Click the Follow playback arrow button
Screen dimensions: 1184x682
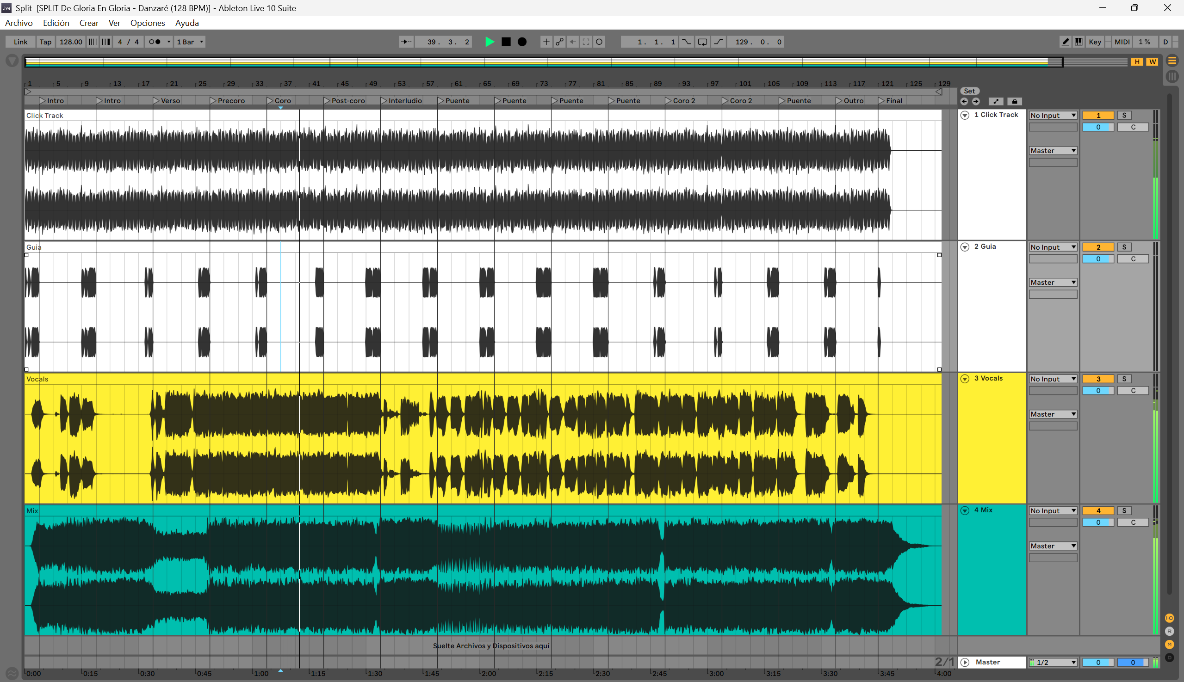coord(406,42)
